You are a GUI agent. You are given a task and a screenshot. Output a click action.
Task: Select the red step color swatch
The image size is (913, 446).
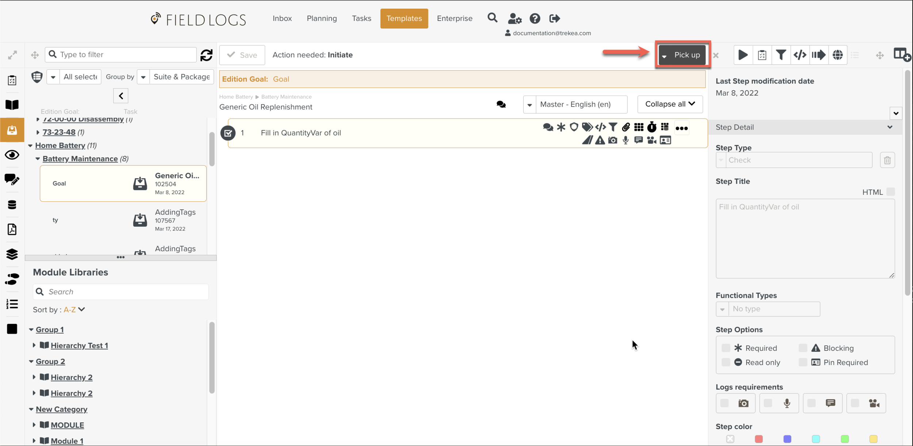759,439
